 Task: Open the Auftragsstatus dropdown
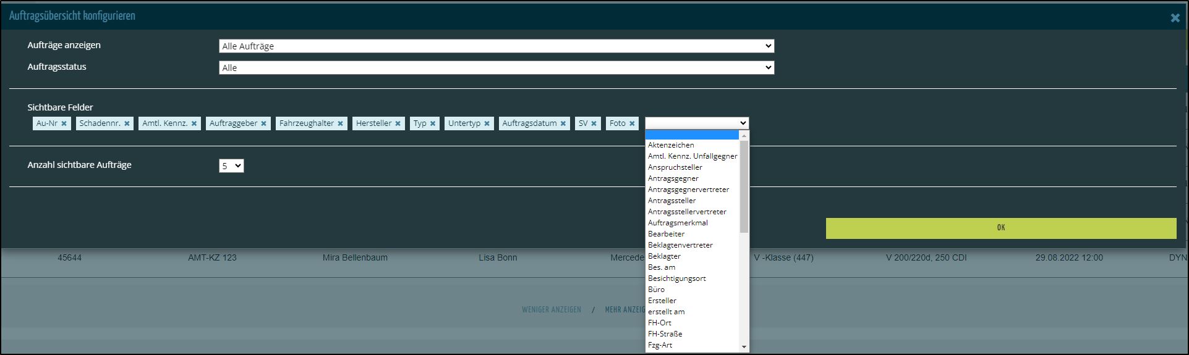tap(496, 68)
